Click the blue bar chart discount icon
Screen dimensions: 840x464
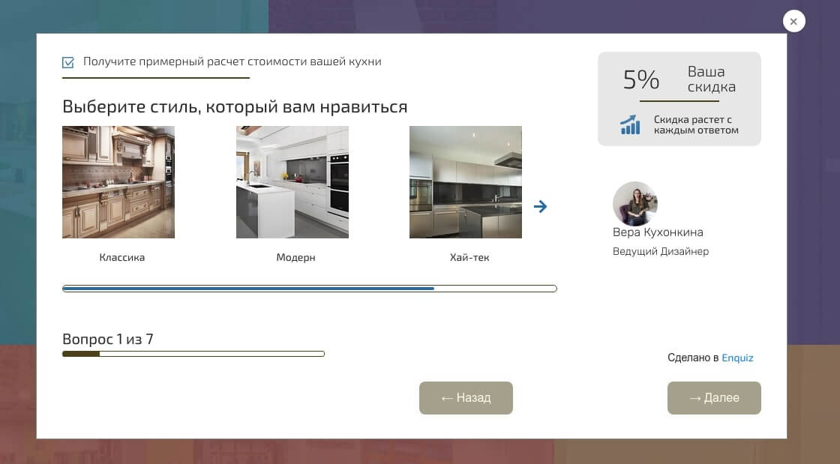coord(630,125)
